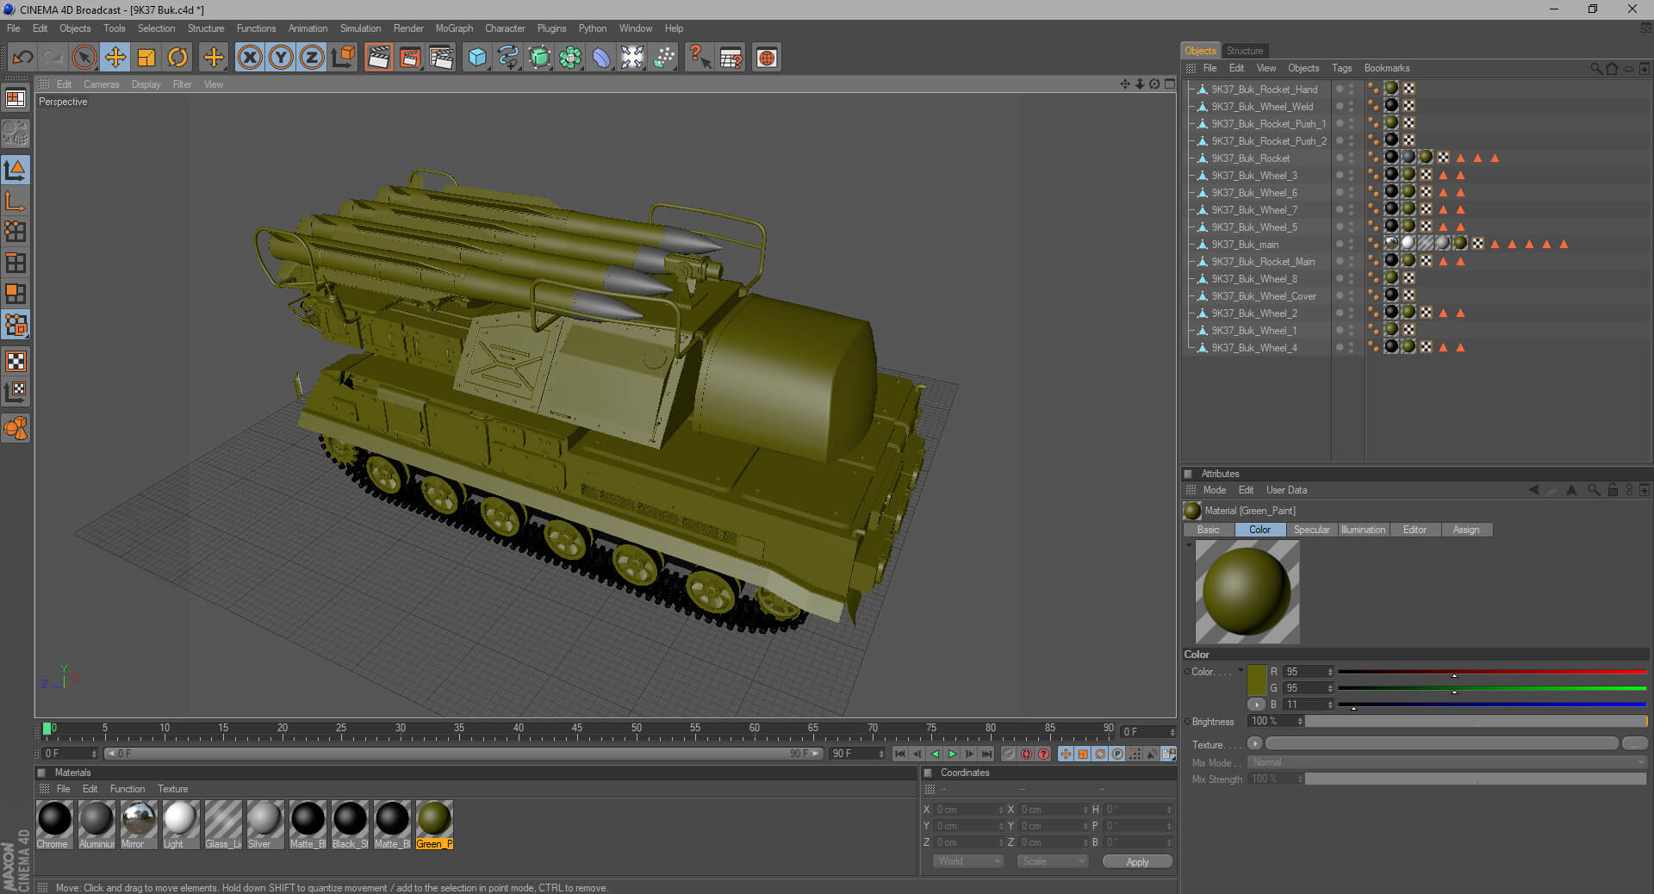Open the Basic material tab
This screenshot has width=1654, height=894.
point(1209,530)
